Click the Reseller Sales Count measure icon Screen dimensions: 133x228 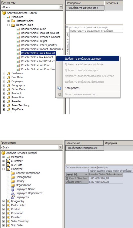[x=18, y=29]
